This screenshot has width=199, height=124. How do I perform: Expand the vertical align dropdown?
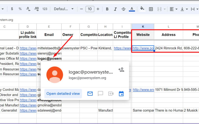(184, 9)
